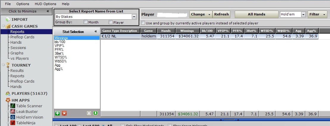
Task: Select the €1/2 NL row
Action: point(209,36)
